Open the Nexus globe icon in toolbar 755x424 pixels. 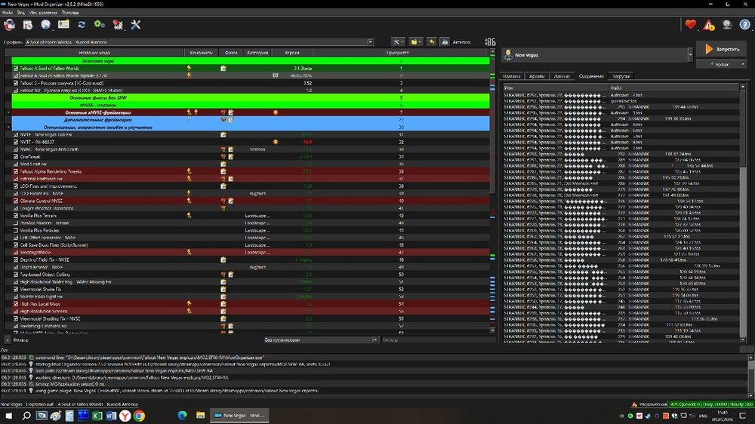pos(46,25)
